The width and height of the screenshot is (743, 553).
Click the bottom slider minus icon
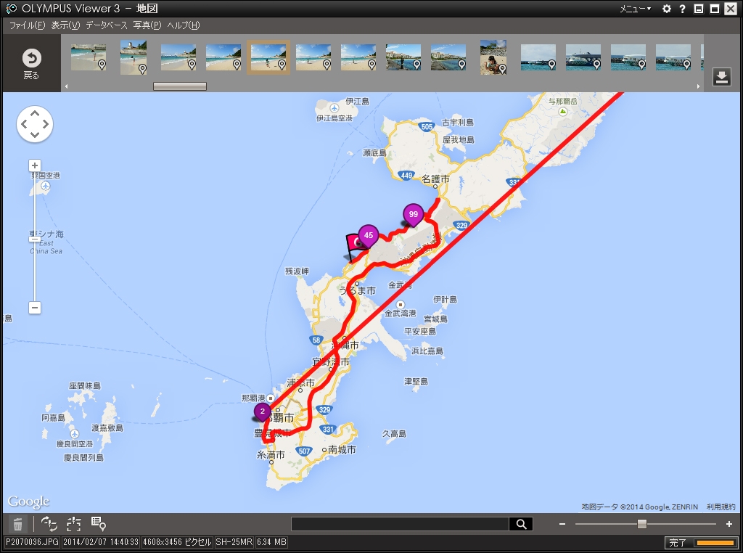click(x=562, y=524)
